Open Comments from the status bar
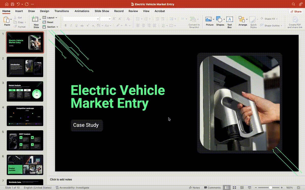305x190 pixels. (x=212, y=187)
